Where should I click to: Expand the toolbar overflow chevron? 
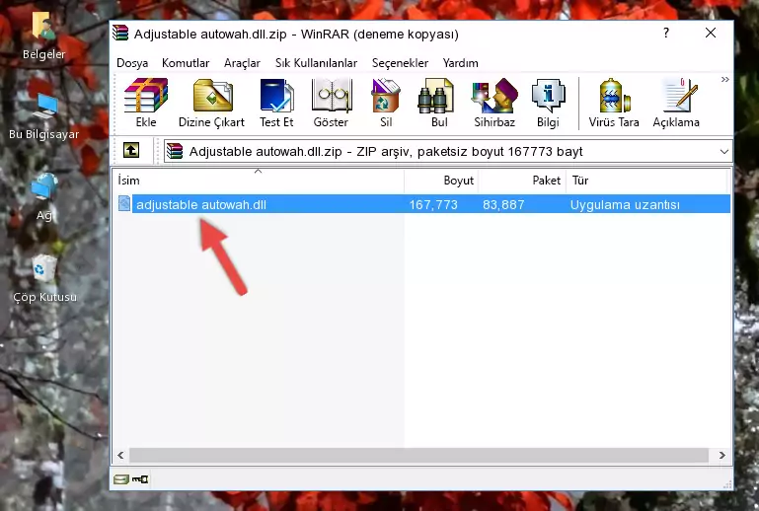(724, 79)
